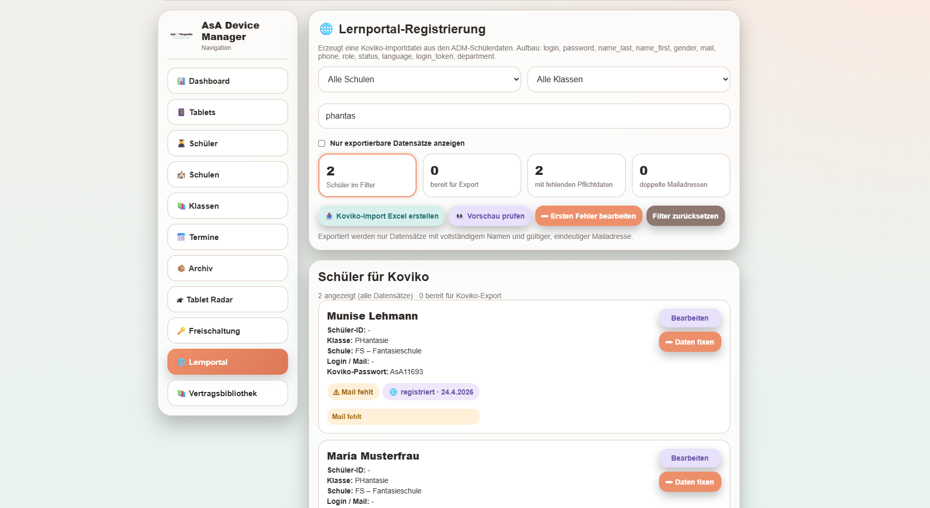The width and height of the screenshot is (930, 508).
Task: Reset filters with 'Filter zurücksetzen'
Action: tap(686, 216)
